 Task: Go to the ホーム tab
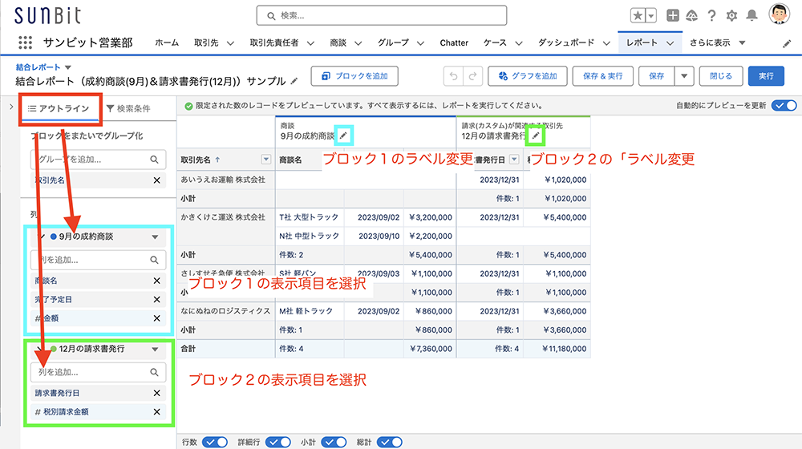click(x=167, y=43)
